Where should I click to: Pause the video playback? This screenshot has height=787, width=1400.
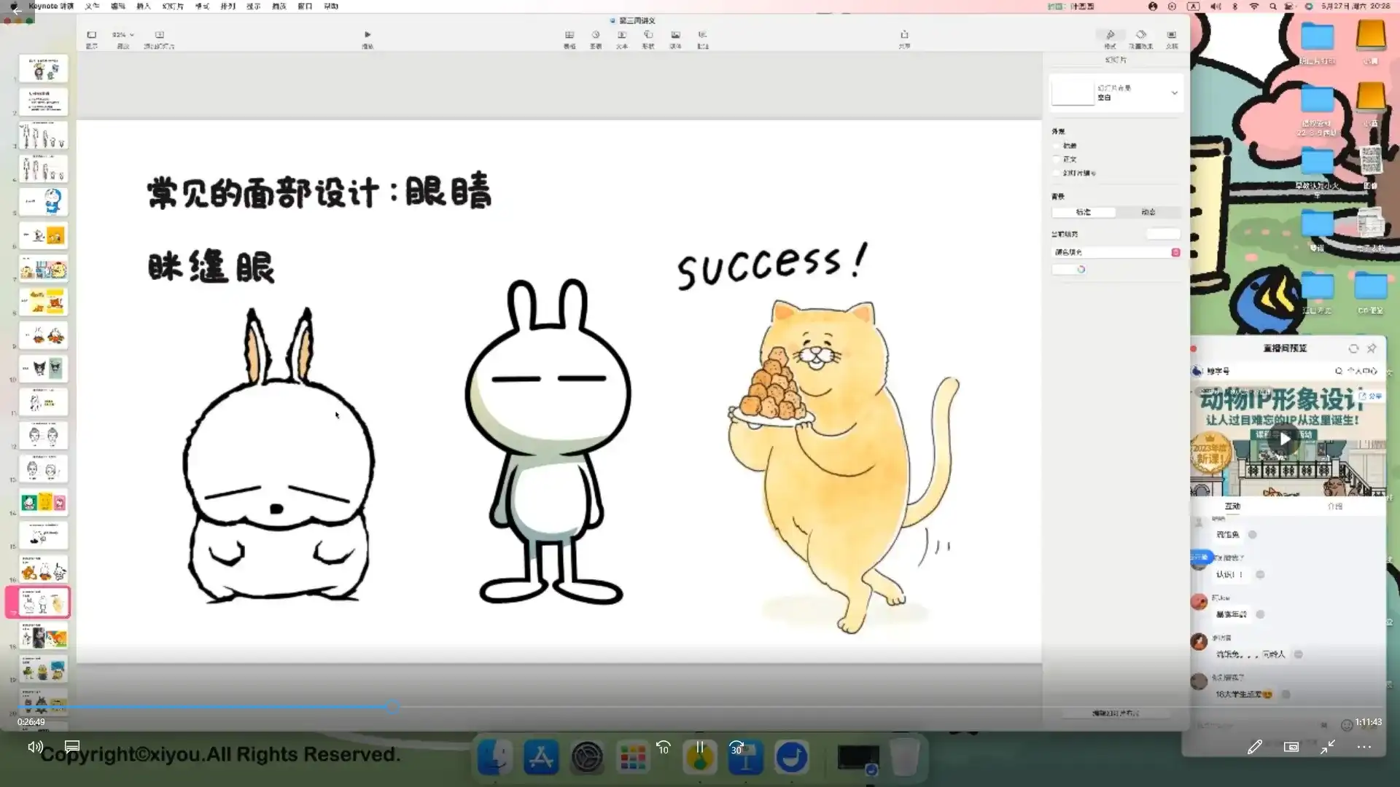(699, 747)
